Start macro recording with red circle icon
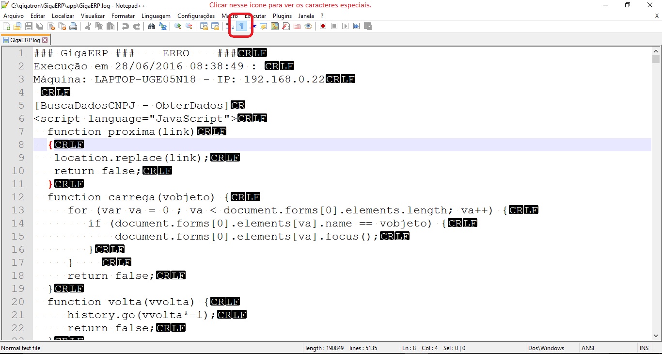Image resolution: width=662 pixels, height=354 pixels. pyautogui.click(x=323, y=26)
